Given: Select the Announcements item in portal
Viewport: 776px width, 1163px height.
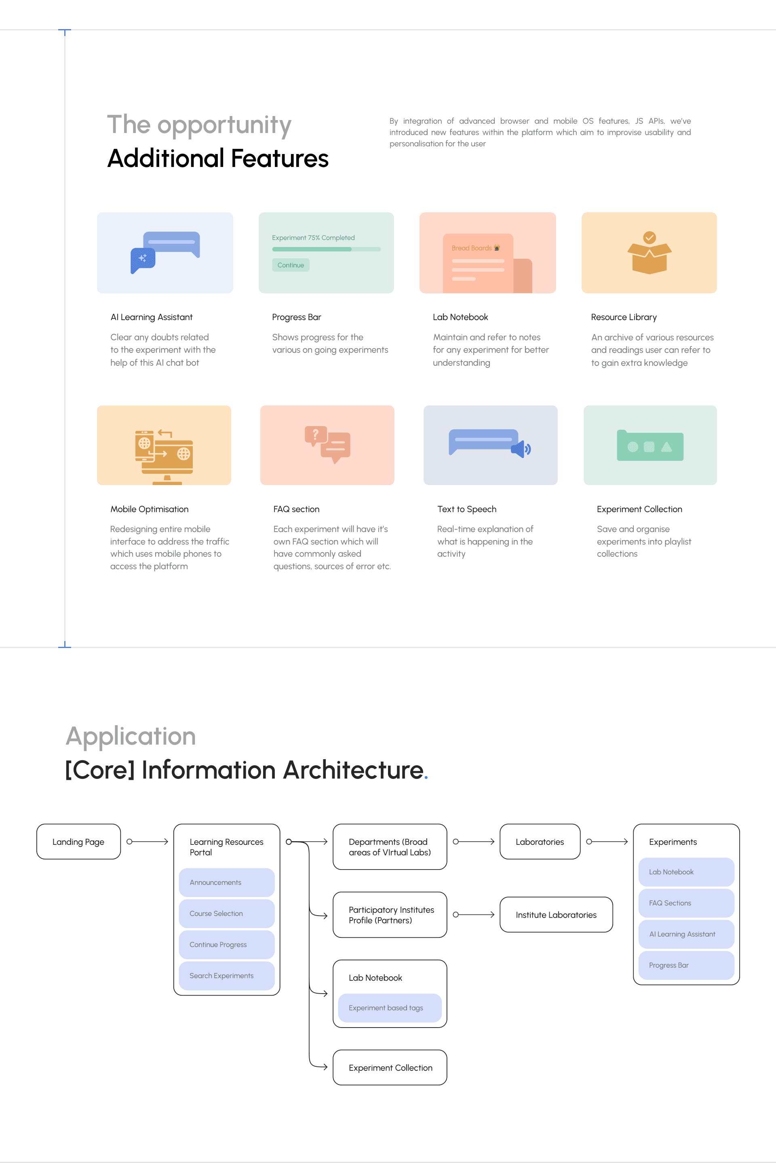Looking at the screenshot, I should coord(226,882).
